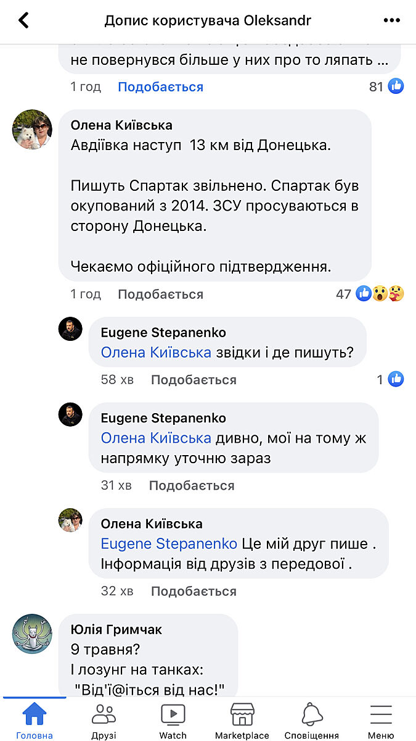Open the mentioned Eugene Stepanenko profile link
The width and height of the screenshot is (416, 741).
169,544
